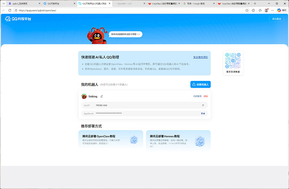This screenshot has height=189, width=289.
Task: Go back using the browser back arrow
Action: 3,10
